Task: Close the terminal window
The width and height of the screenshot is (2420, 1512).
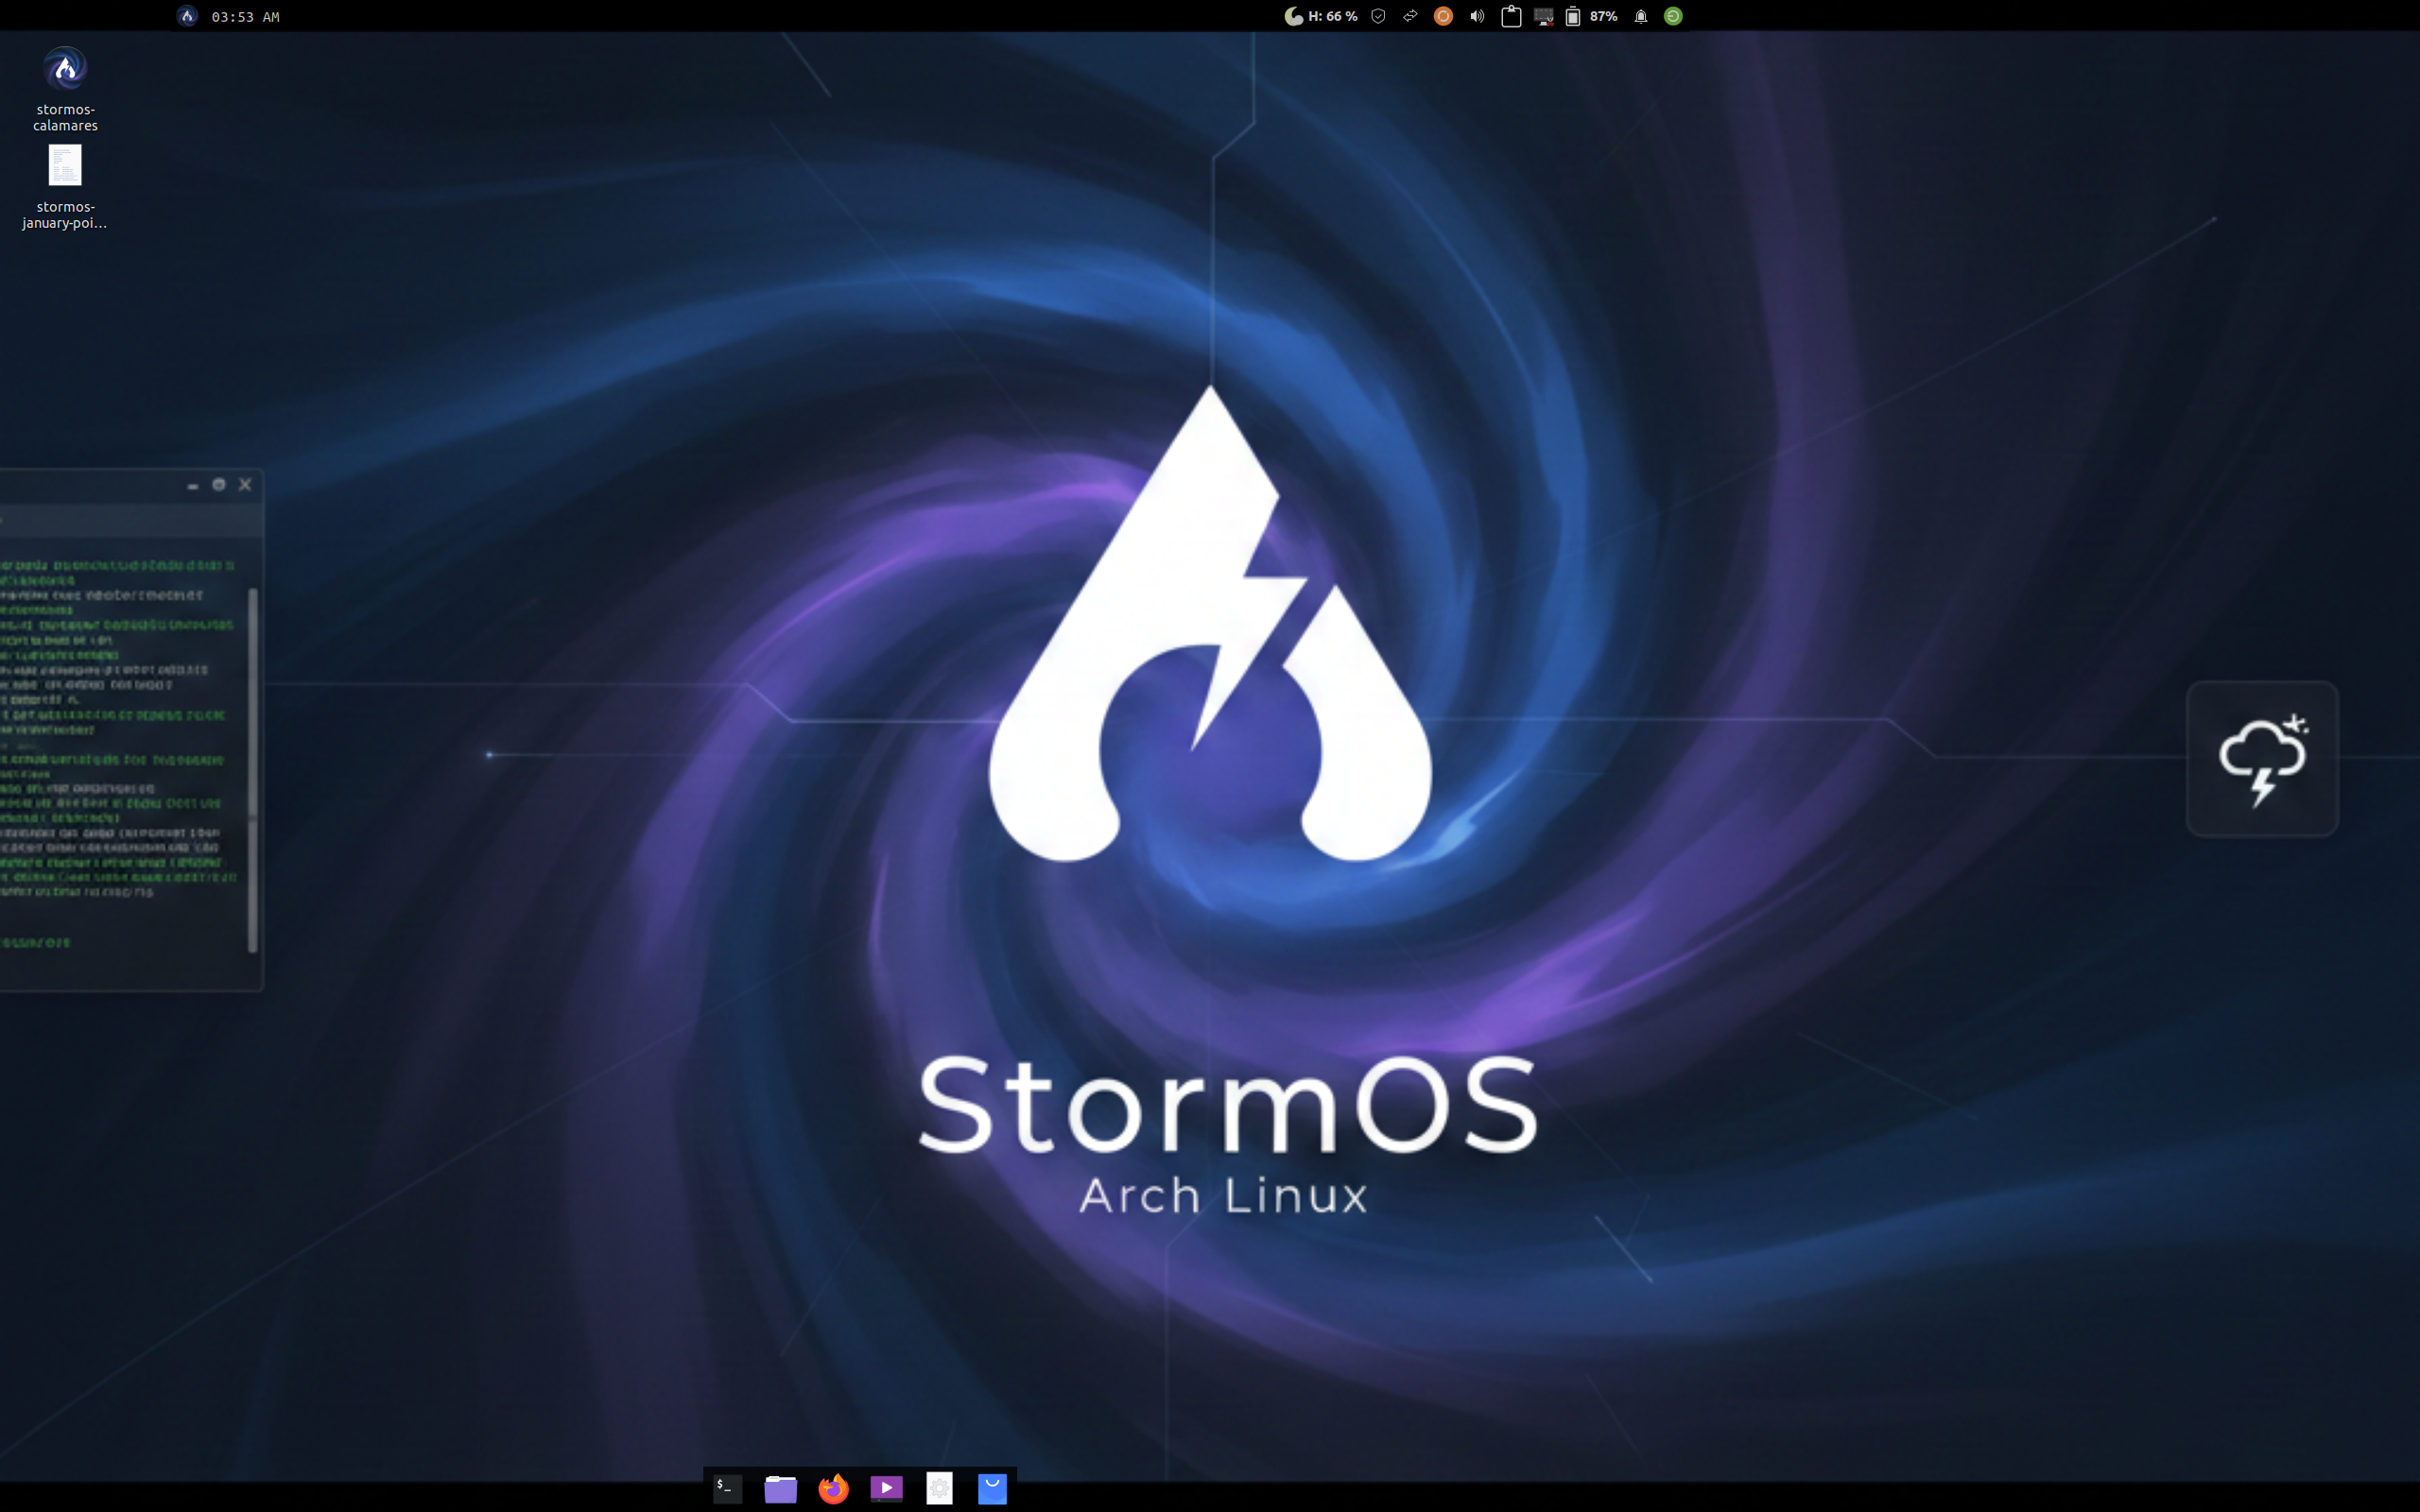Action: tap(245, 485)
